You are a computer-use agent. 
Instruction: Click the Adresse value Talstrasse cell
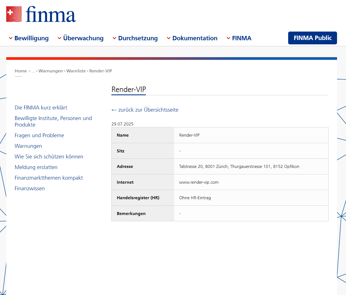pos(251,167)
